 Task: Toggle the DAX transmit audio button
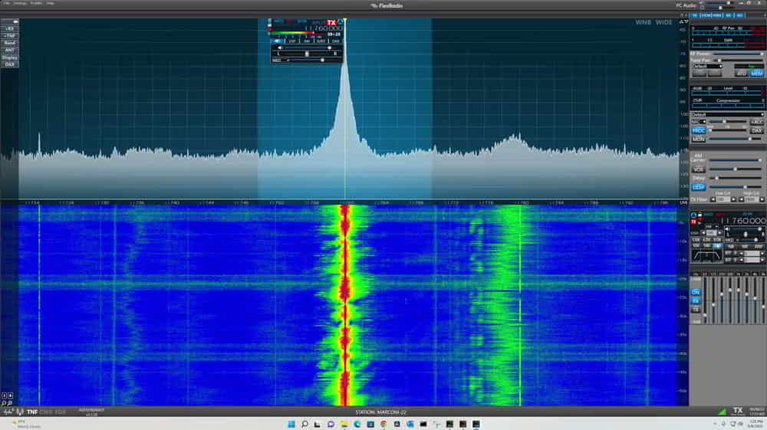757,131
